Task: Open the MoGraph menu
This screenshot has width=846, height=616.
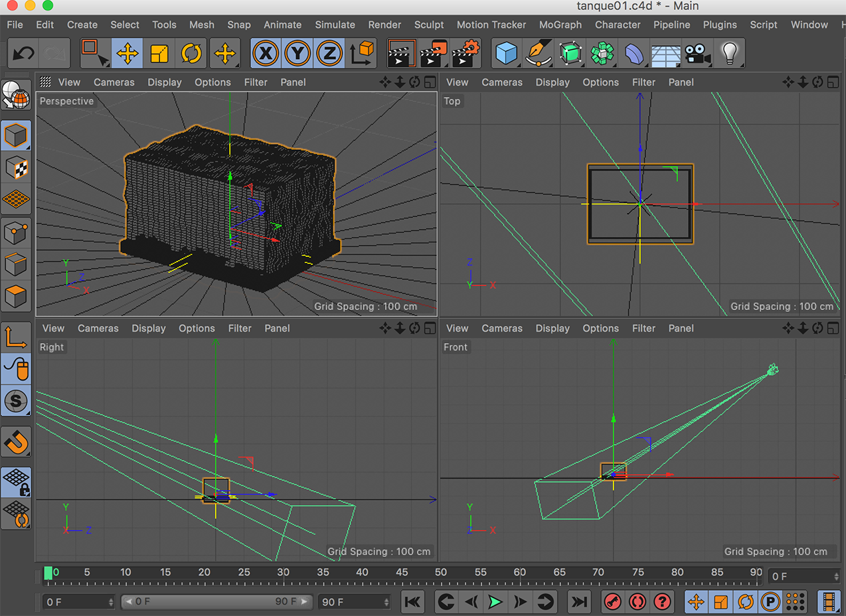Action: 560,25
